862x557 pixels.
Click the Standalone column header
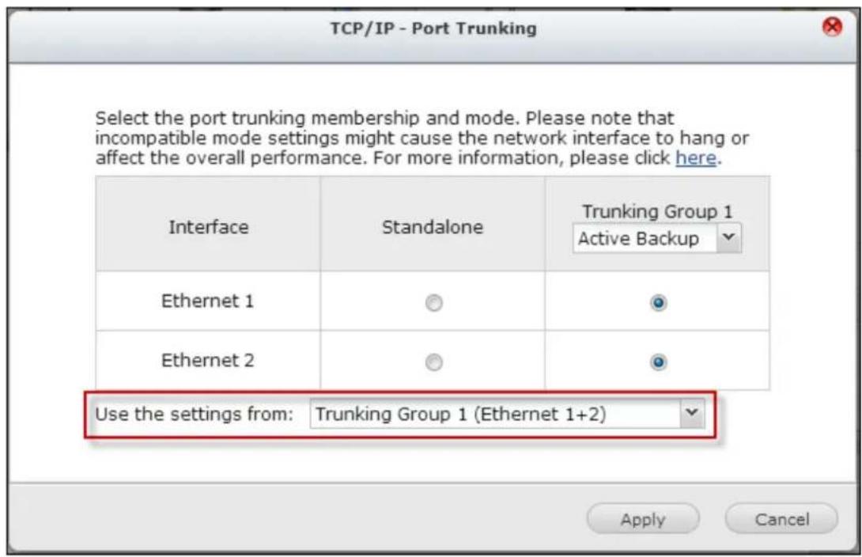(431, 228)
